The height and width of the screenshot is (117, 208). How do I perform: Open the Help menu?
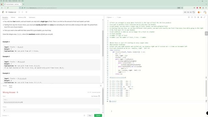point(22,1)
